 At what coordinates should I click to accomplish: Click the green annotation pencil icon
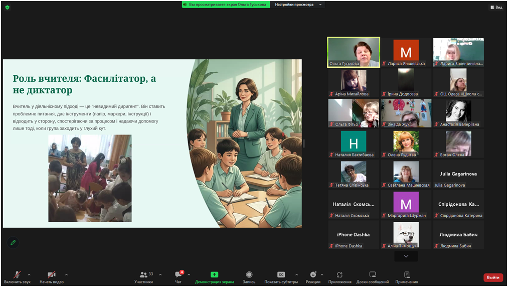13,242
